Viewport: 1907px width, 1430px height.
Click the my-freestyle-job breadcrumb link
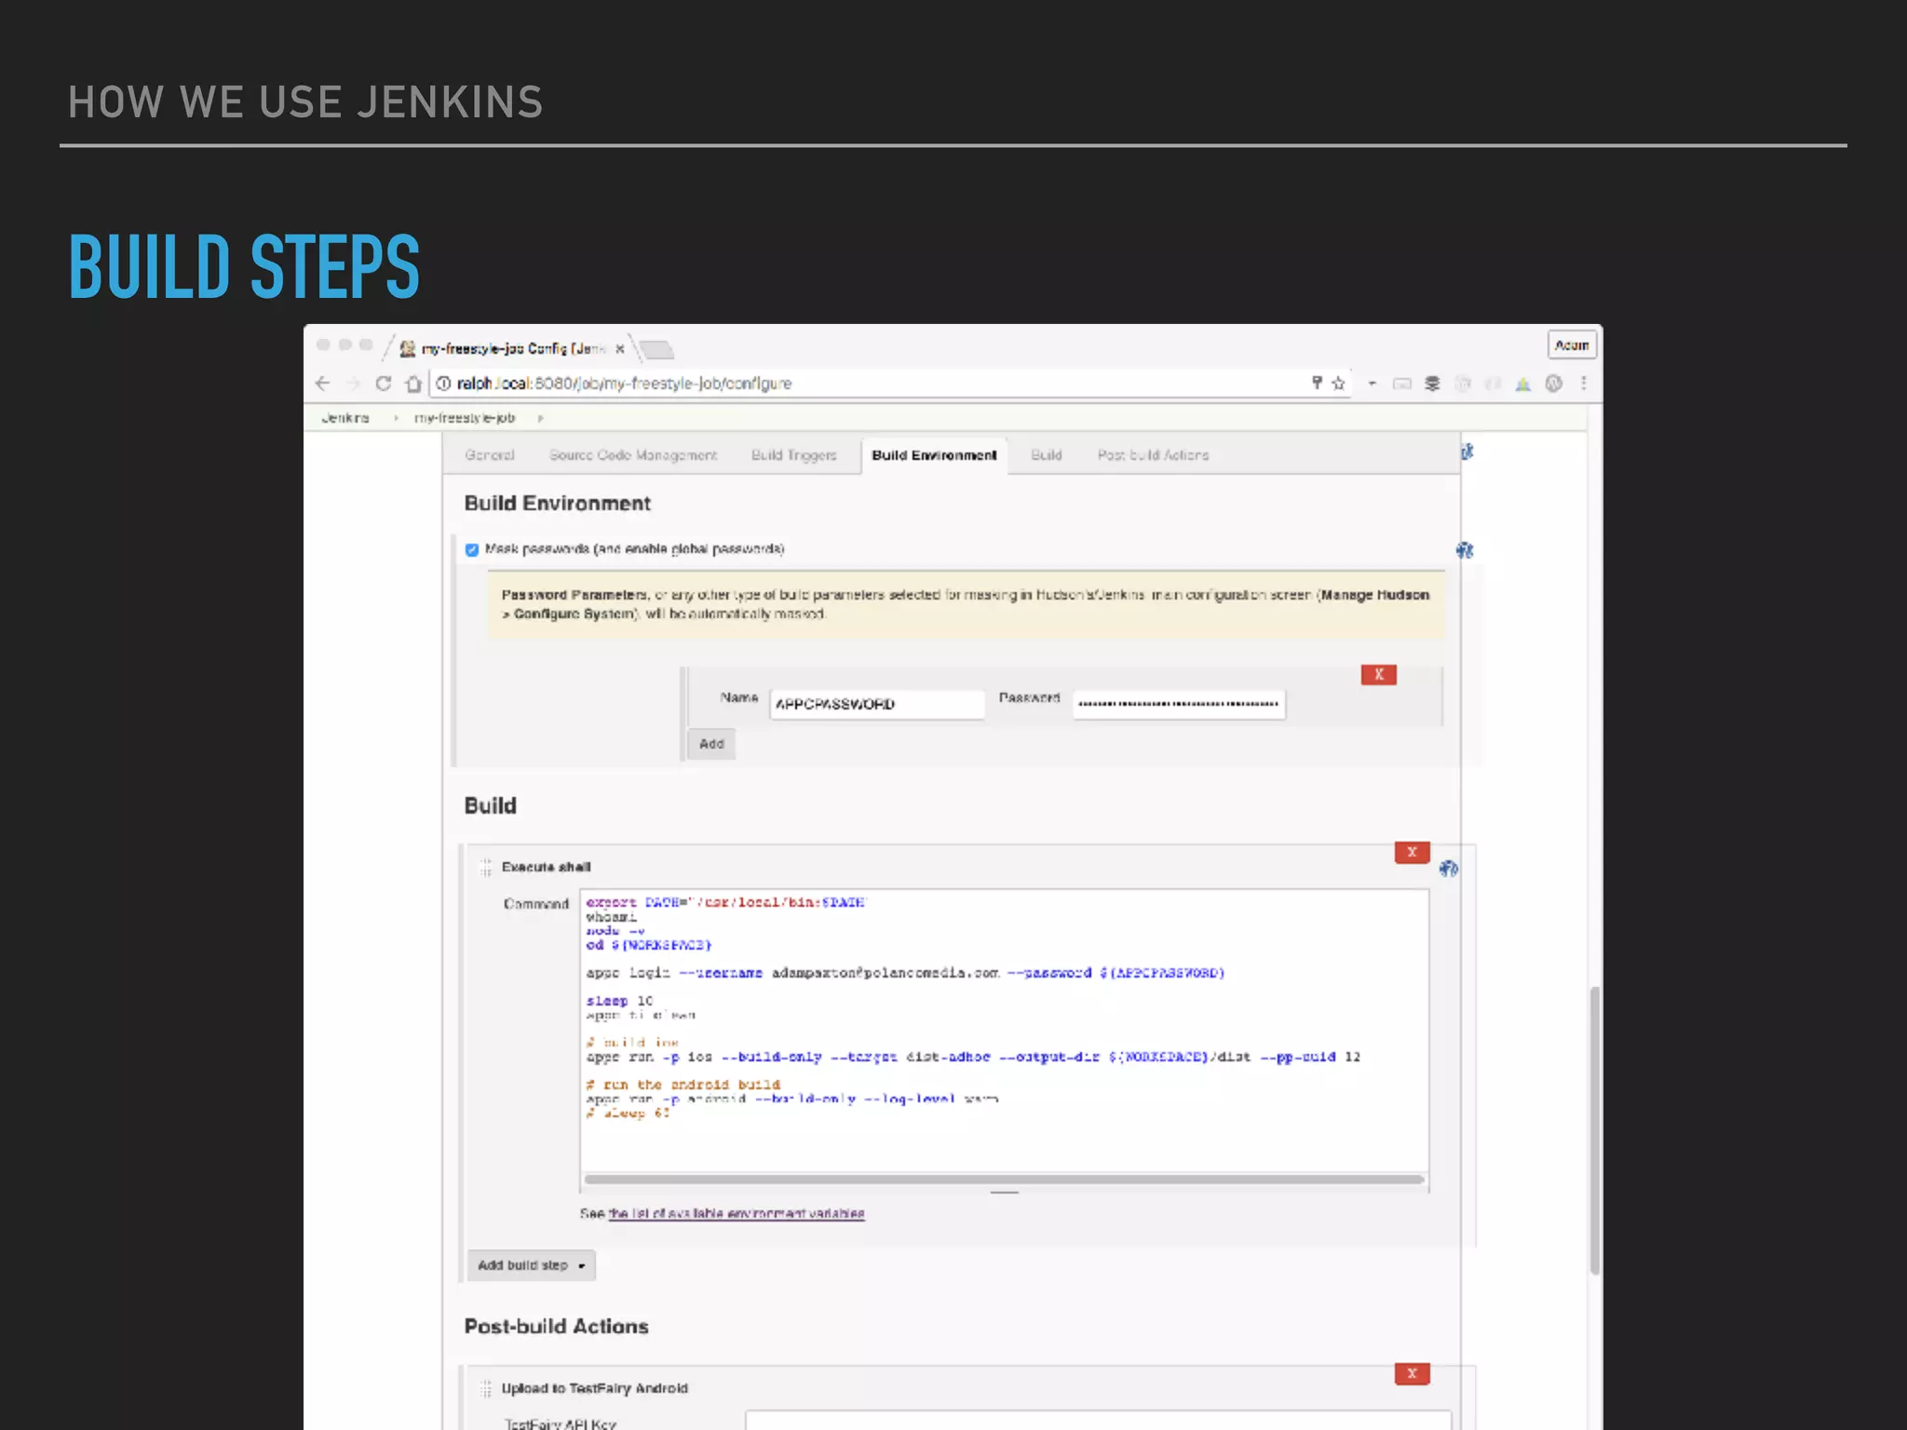tap(465, 418)
